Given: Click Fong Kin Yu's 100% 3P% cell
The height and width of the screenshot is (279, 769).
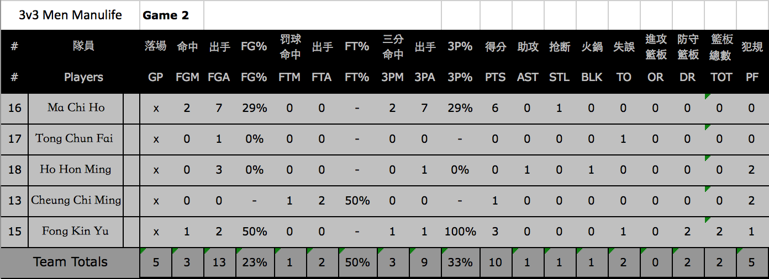Looking at the screenshot, I should coord(460,232).
